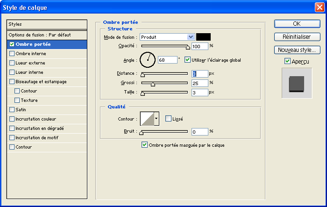The width and height of the screenshot is (327, 207).
Task: Close the Style de calque dialog
Action: [x=319, y=7]
